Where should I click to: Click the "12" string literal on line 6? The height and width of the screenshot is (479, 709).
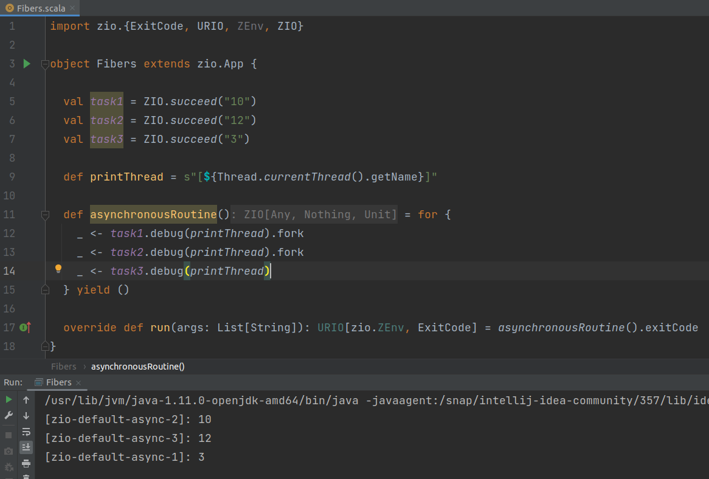(237, 120)
